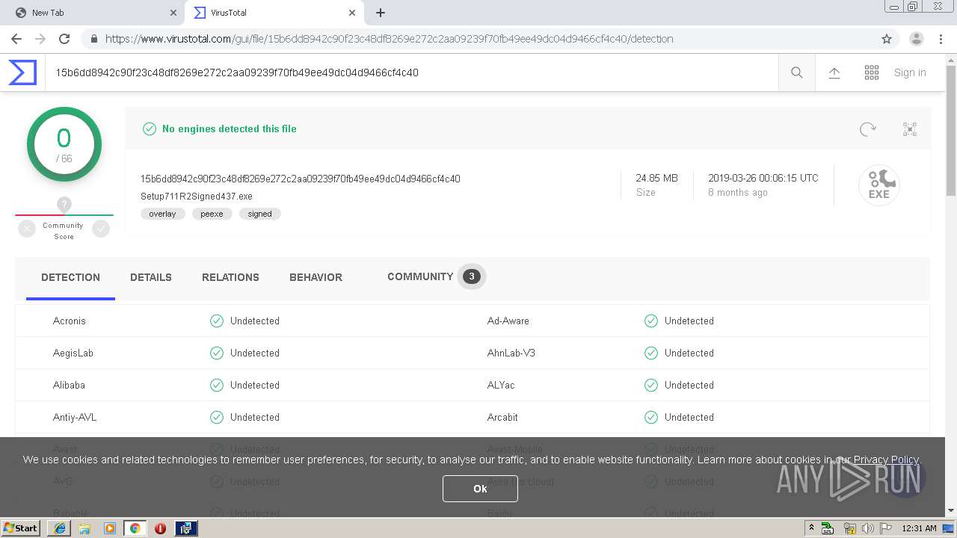The width and height of the screenshot is (957, 538).
Task: Go back with browser back arrow
Action: (x=16, y=39)
